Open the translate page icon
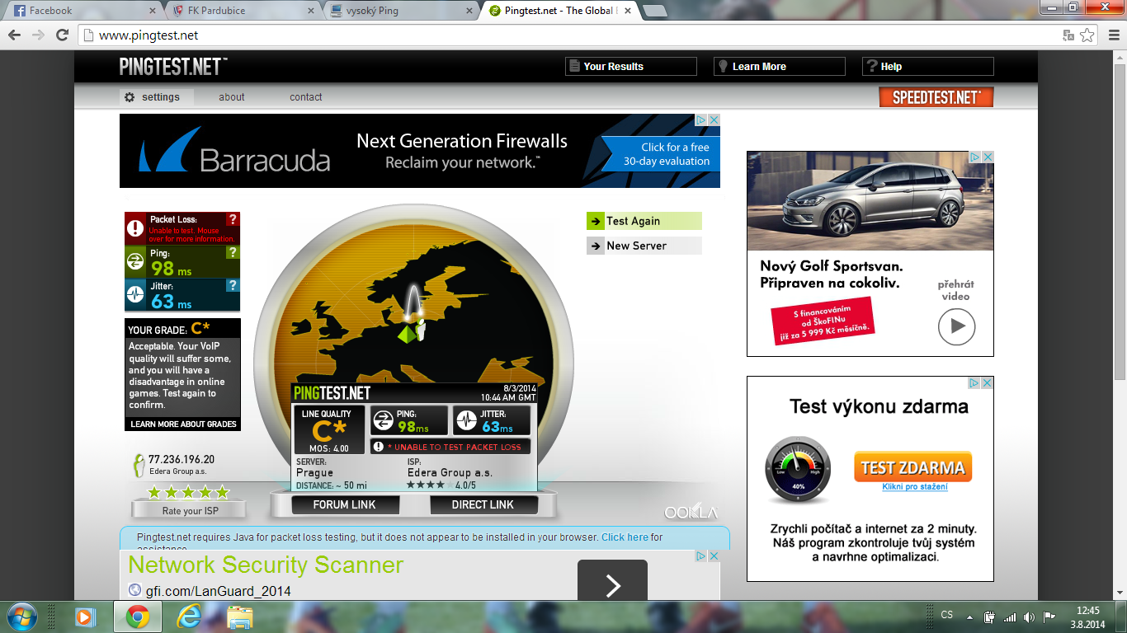The height and width of the screenshot is (633, 1127). (1068, 35)
